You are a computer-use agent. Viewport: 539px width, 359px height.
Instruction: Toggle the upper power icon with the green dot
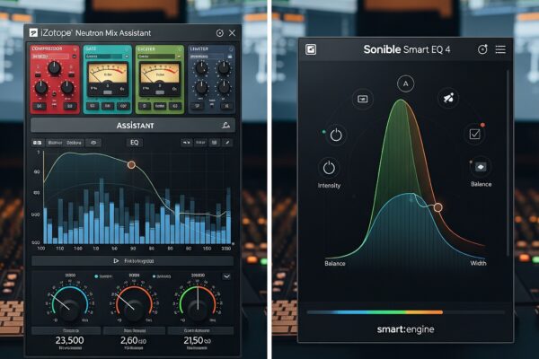pos(336,135)
